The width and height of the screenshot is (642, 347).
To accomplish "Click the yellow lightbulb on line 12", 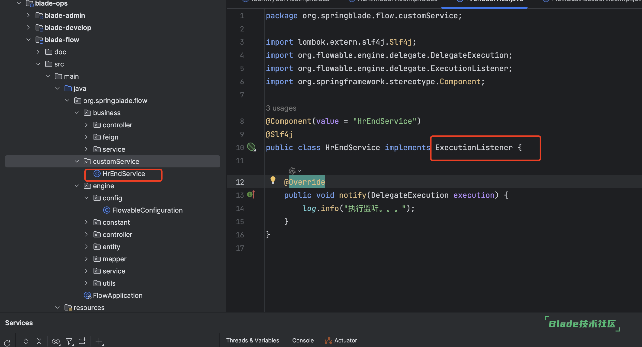I will tap(273, 180).
